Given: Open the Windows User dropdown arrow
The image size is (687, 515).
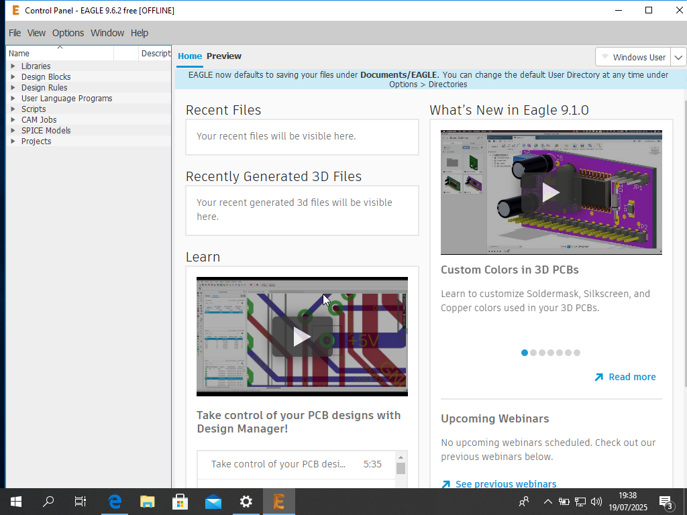Looking at the screenshot, I should pyautogui.click(x=679, y=58).
